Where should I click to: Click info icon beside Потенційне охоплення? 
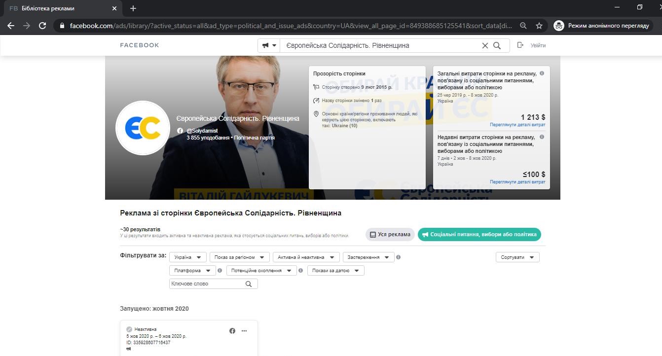pyautogui.click(x=301, y=270)
